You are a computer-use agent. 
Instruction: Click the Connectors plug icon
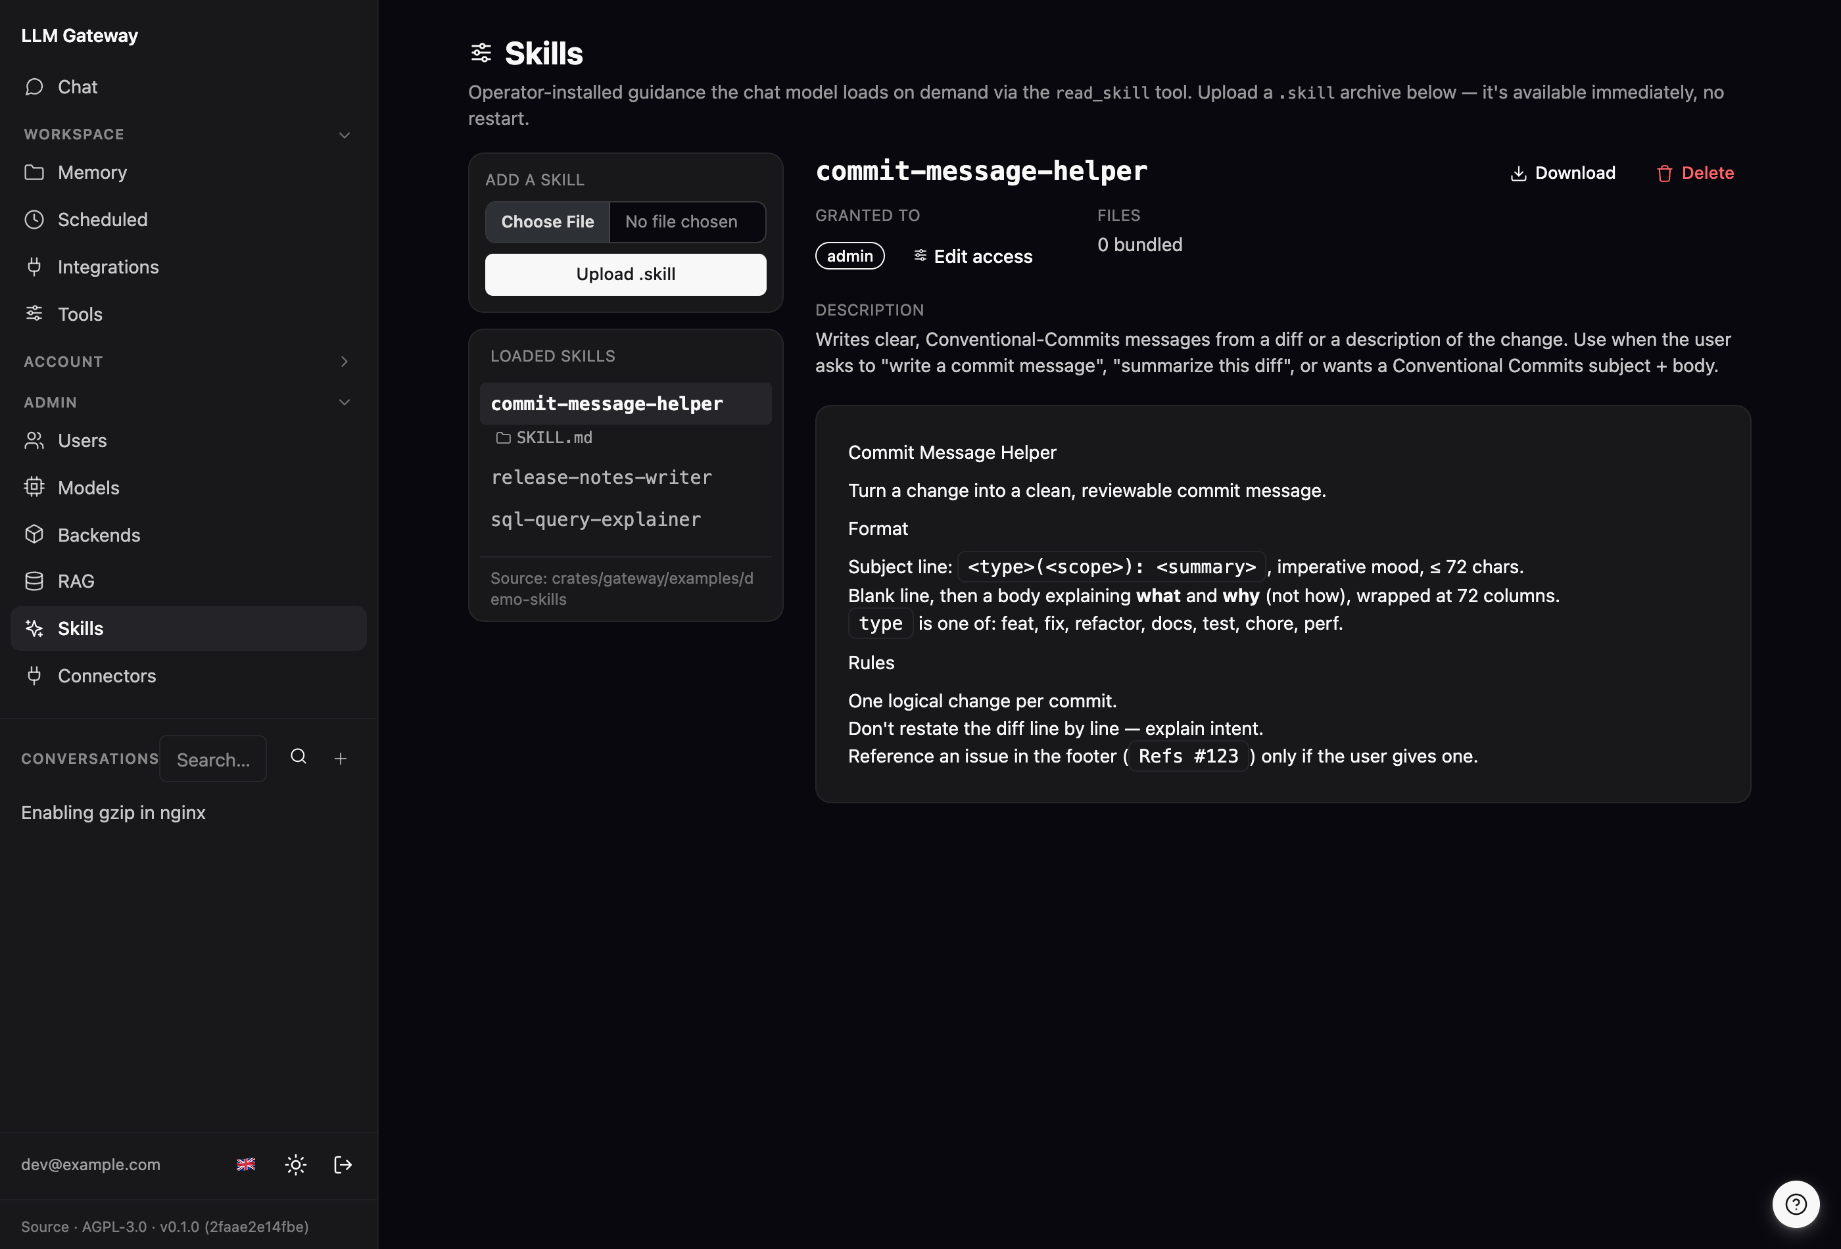[34, 676]
